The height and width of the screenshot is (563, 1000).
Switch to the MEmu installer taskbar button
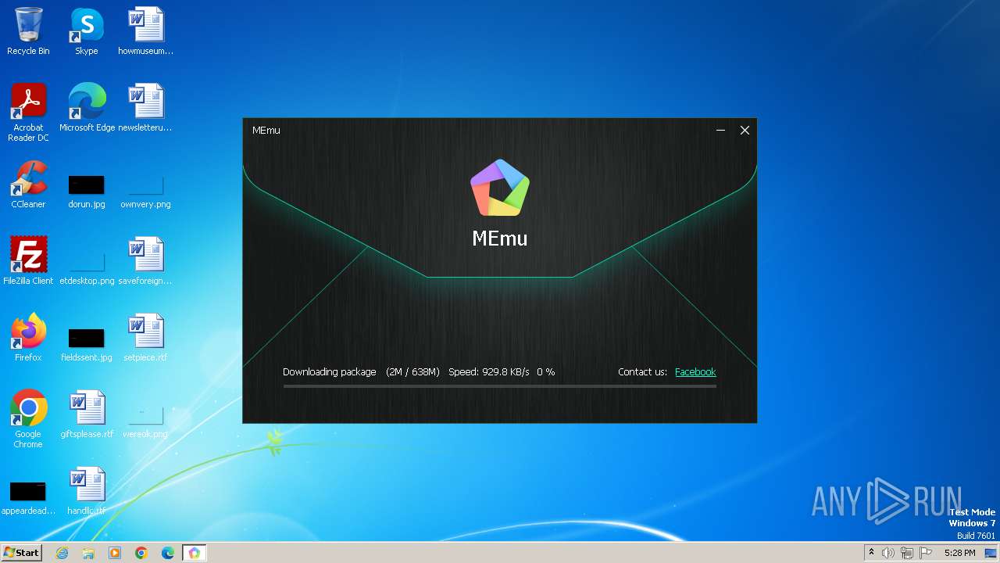pos(195,553)
